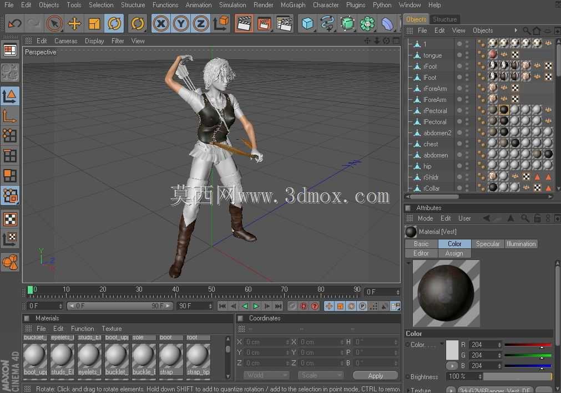Select the Live Selection tool
This screenshot has width=561, height=393.
[54, 24]
